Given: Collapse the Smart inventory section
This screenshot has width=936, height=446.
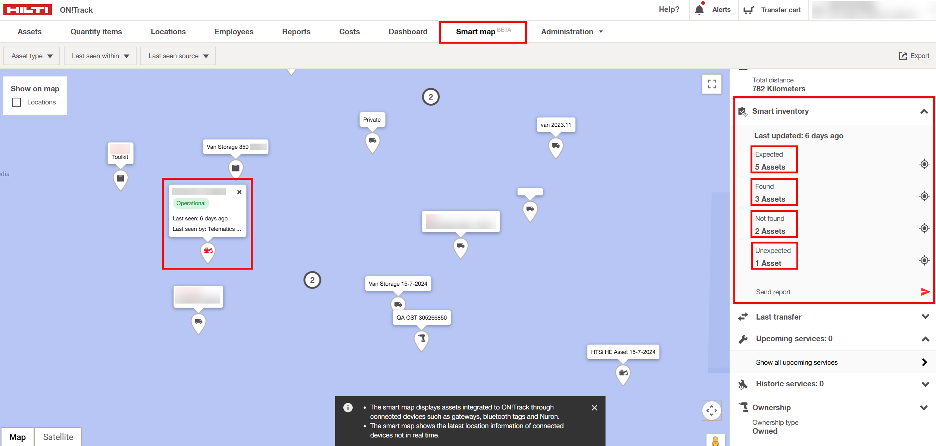Looking at the screenshot, I should coord(924,111).
